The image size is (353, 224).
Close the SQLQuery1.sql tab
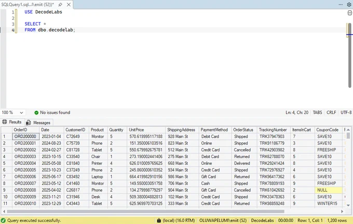pyautogui.click(x=69, y=5)
